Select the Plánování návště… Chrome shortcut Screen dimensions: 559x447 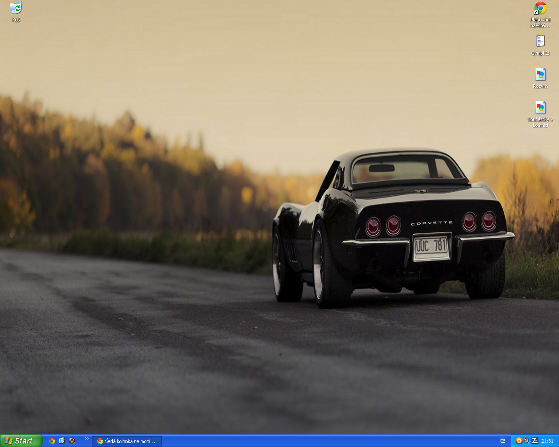pos(541,14)
